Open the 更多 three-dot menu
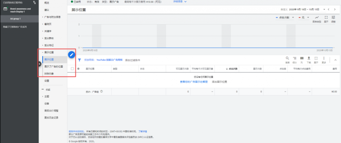This screenshot has height=143, width=341. click(x=324, y=59)
